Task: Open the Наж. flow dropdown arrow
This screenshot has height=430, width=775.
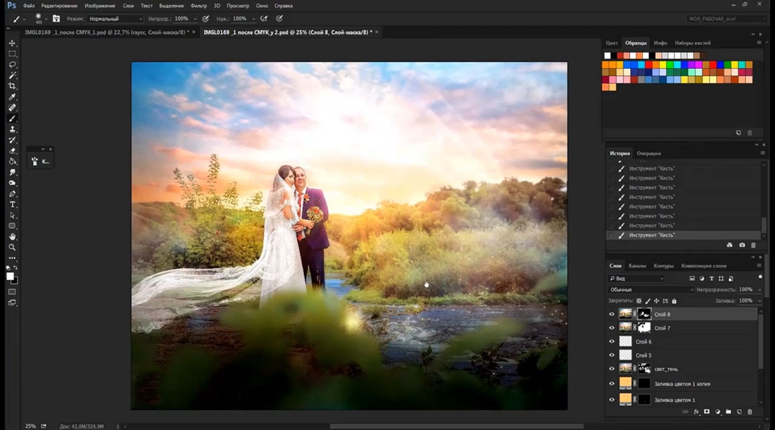Action: [253, 19]
